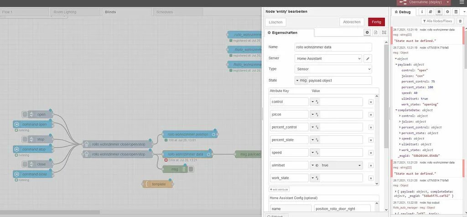467x217 pixels.
Task: Click the Löschen button
Action: coord(275,22)
